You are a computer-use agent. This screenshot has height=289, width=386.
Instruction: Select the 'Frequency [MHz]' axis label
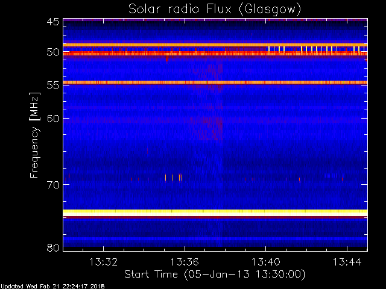34,135
